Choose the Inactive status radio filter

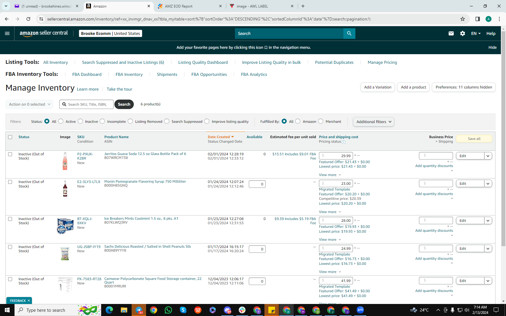point(80,121)
